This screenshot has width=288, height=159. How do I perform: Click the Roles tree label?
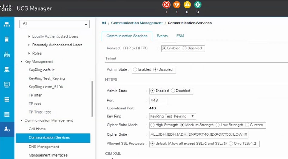pos(37,53)
